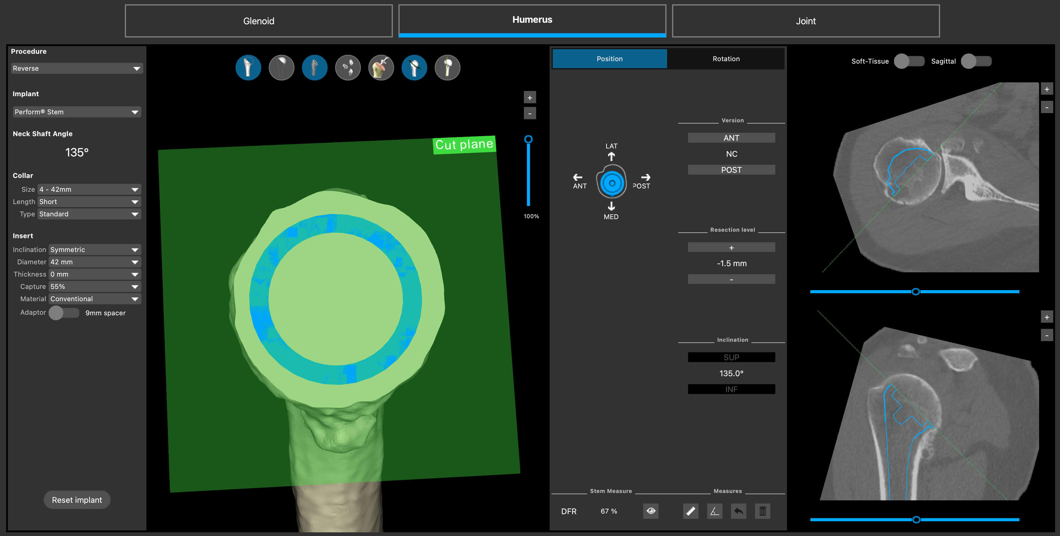Click the trash icon under Measures
The height and width of the screenshot is (536, 1060).
pos(762,511)
